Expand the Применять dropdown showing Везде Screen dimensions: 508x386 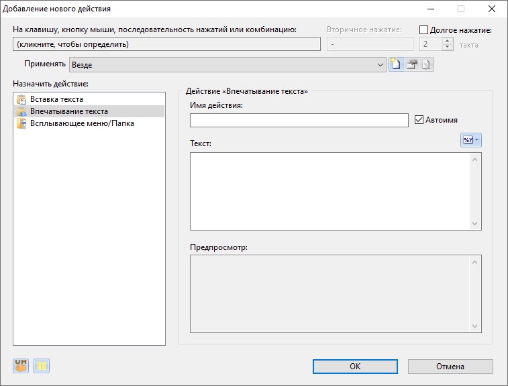(227, 65)
